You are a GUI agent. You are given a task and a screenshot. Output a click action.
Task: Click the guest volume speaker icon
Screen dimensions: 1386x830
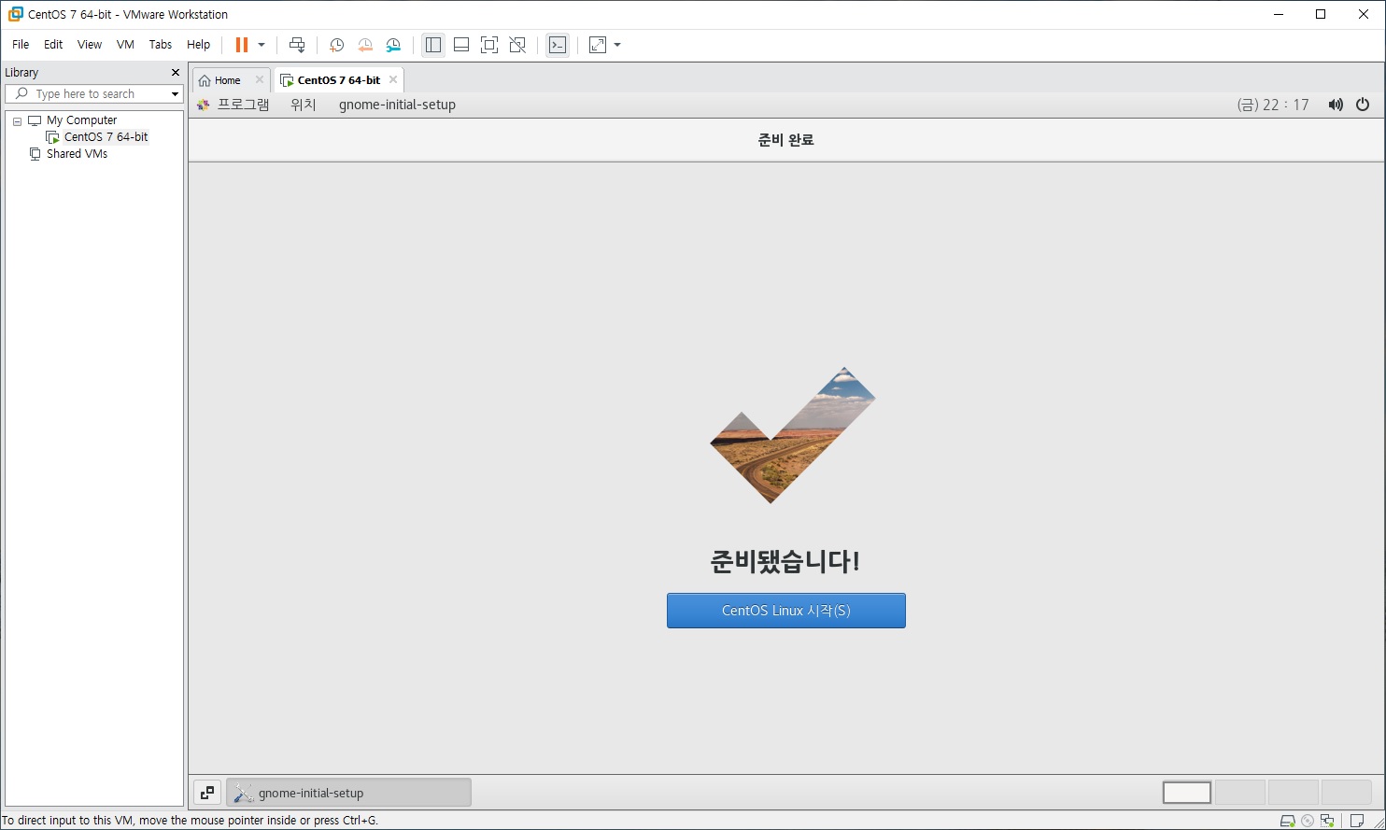[1336, 105]
